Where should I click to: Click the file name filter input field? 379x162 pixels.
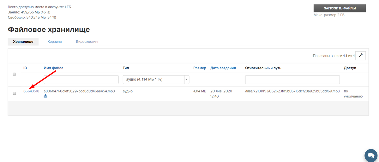[81, 80]
